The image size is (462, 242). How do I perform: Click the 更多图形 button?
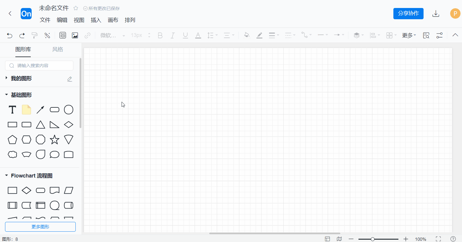[40, 227]
